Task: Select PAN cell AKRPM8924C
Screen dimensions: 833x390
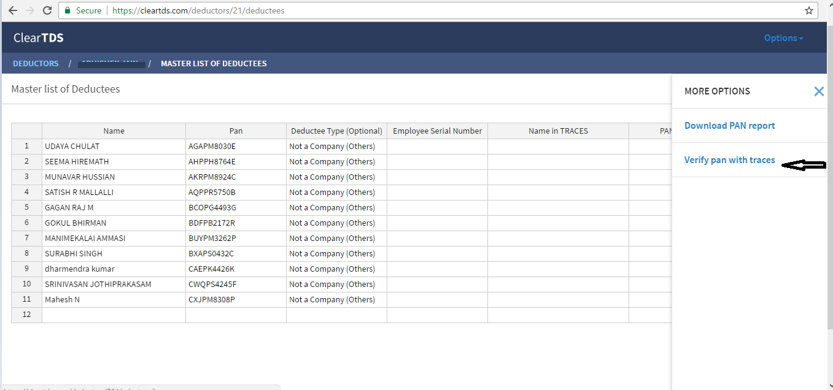Action: 236,177
